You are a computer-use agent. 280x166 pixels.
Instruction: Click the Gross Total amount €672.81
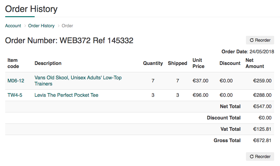pyautogui.click(x=262, y=141)
